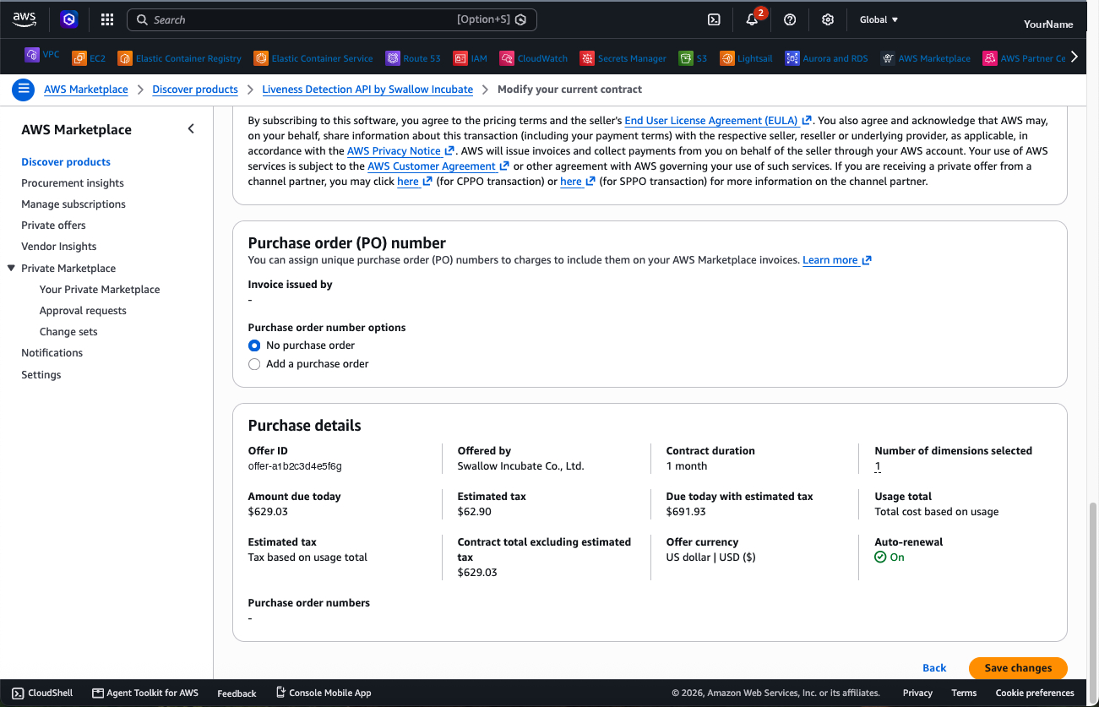Open Vendor Insights in sidebar
Screen dimensions: 1099x707
(59, 247)
